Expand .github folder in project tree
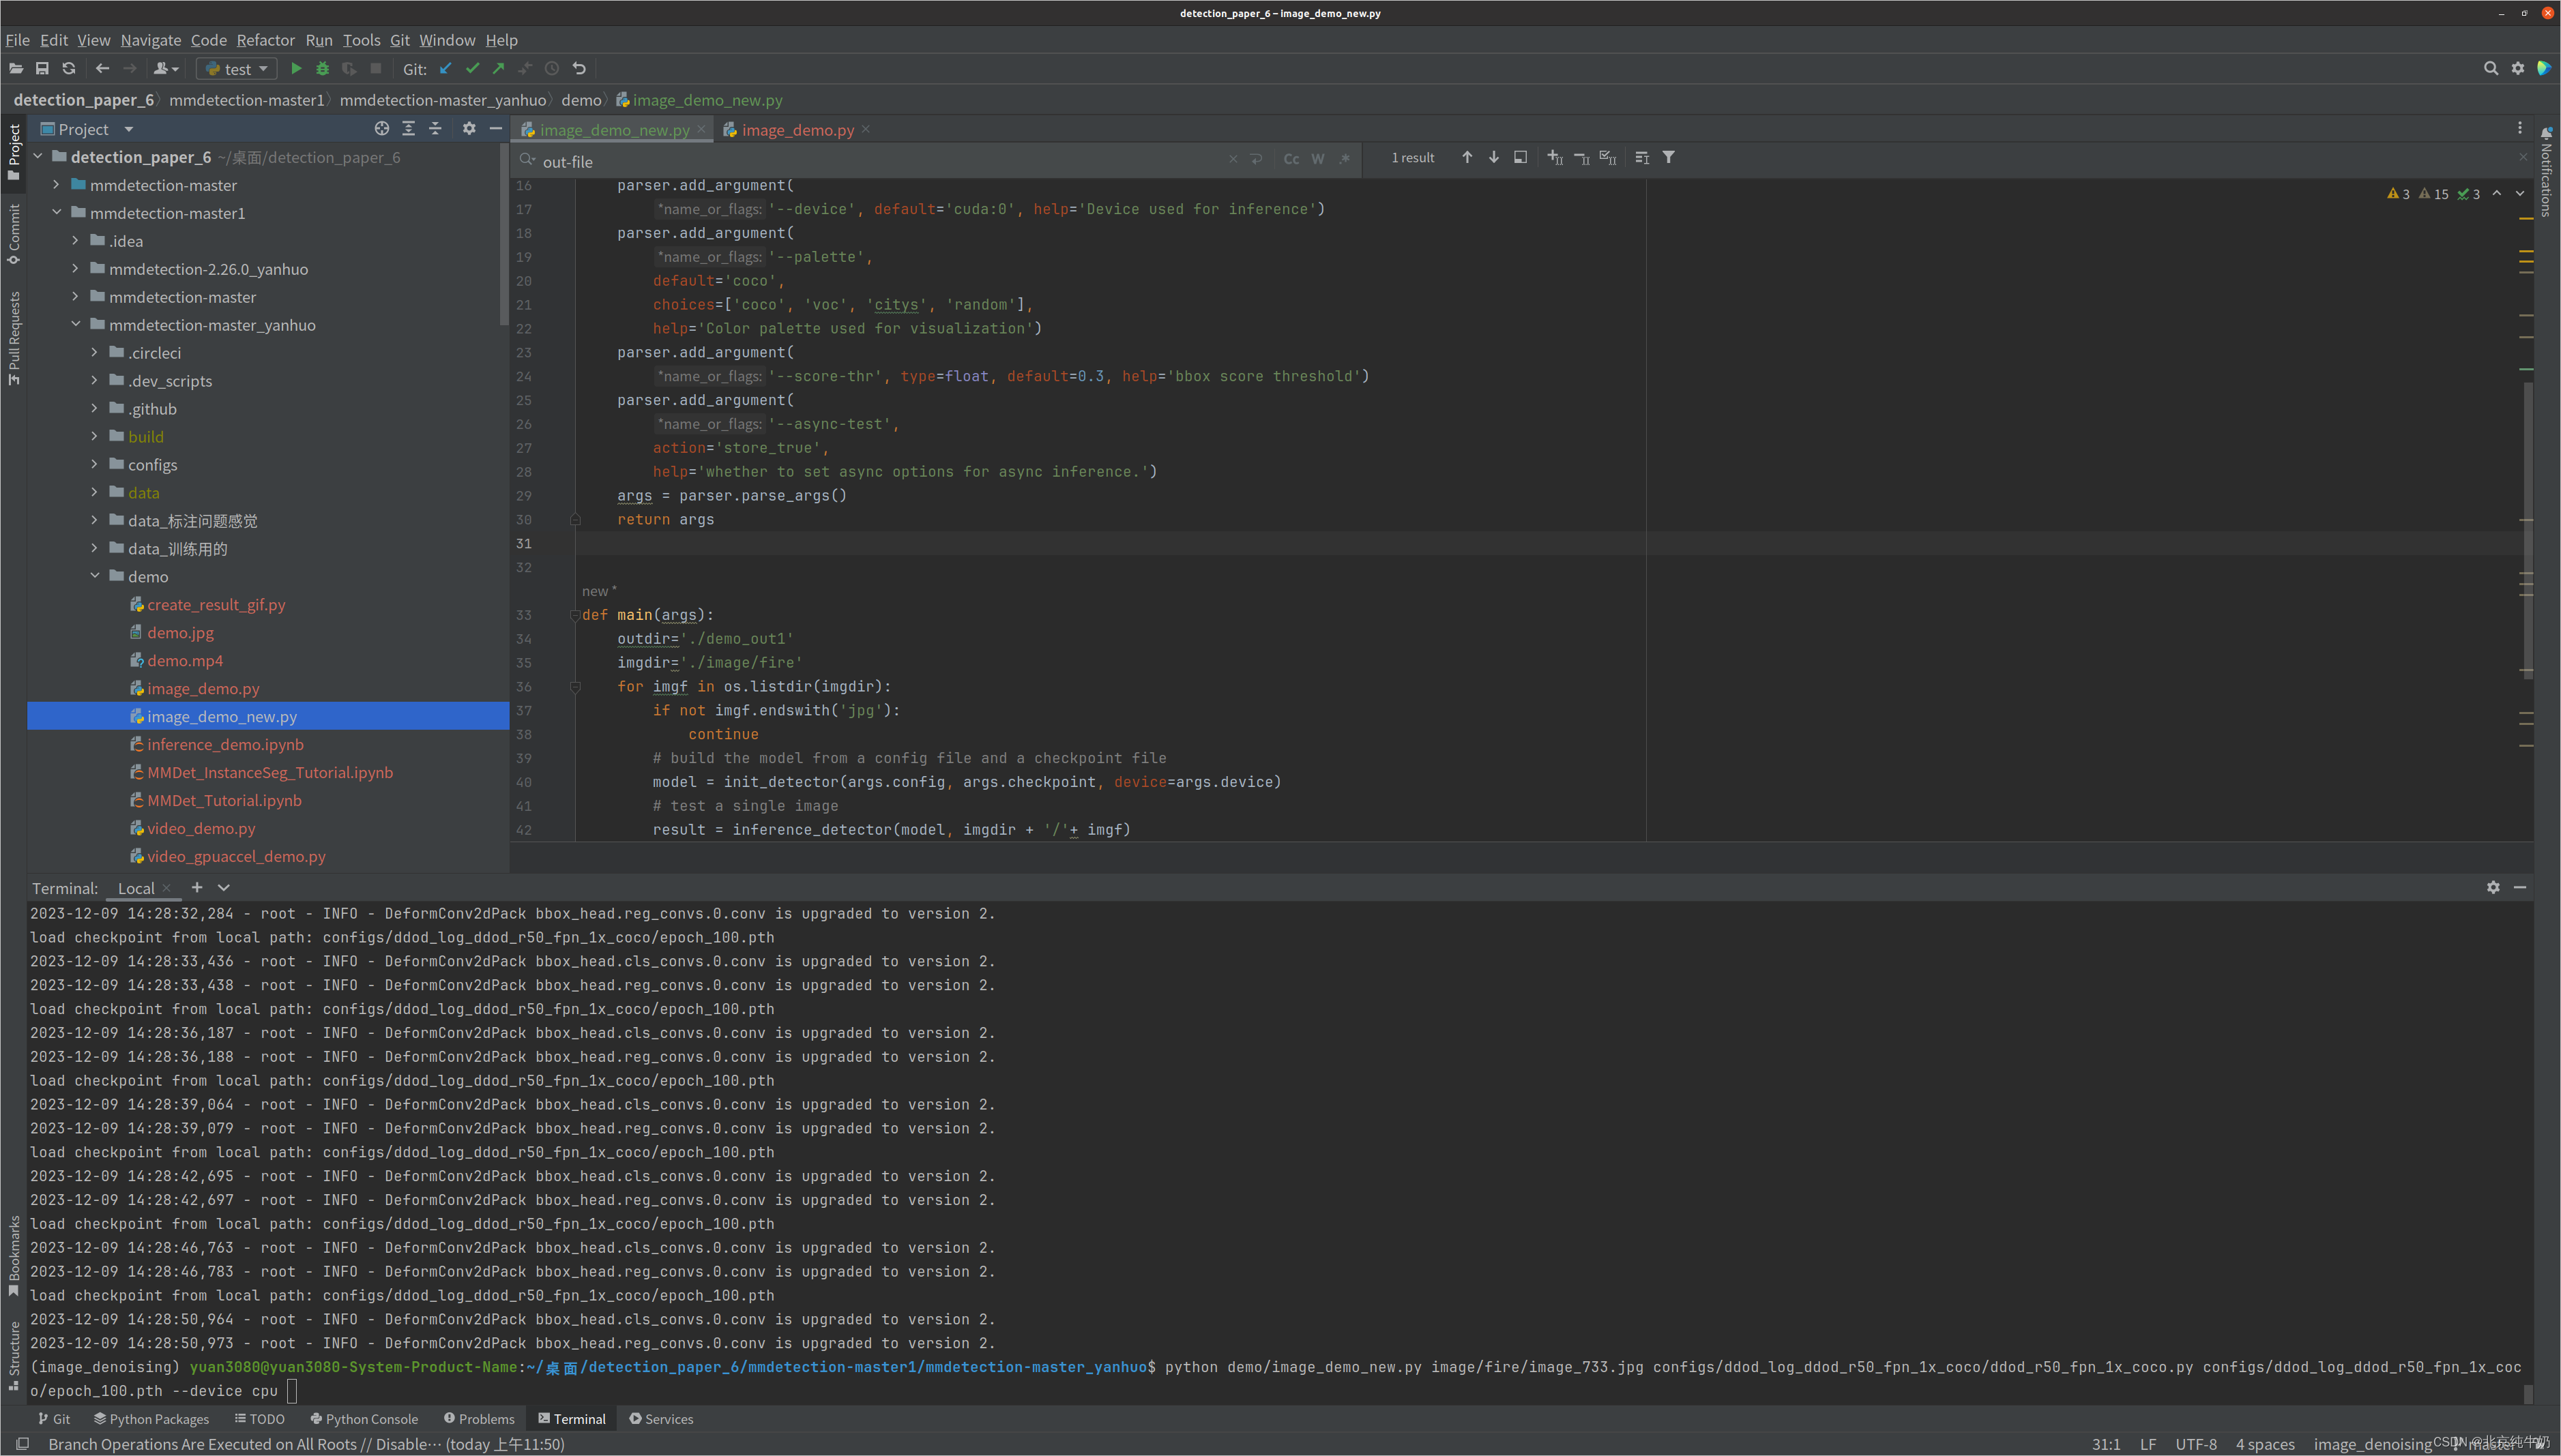The image size is (2561, 1456). (x=94, y=409)
